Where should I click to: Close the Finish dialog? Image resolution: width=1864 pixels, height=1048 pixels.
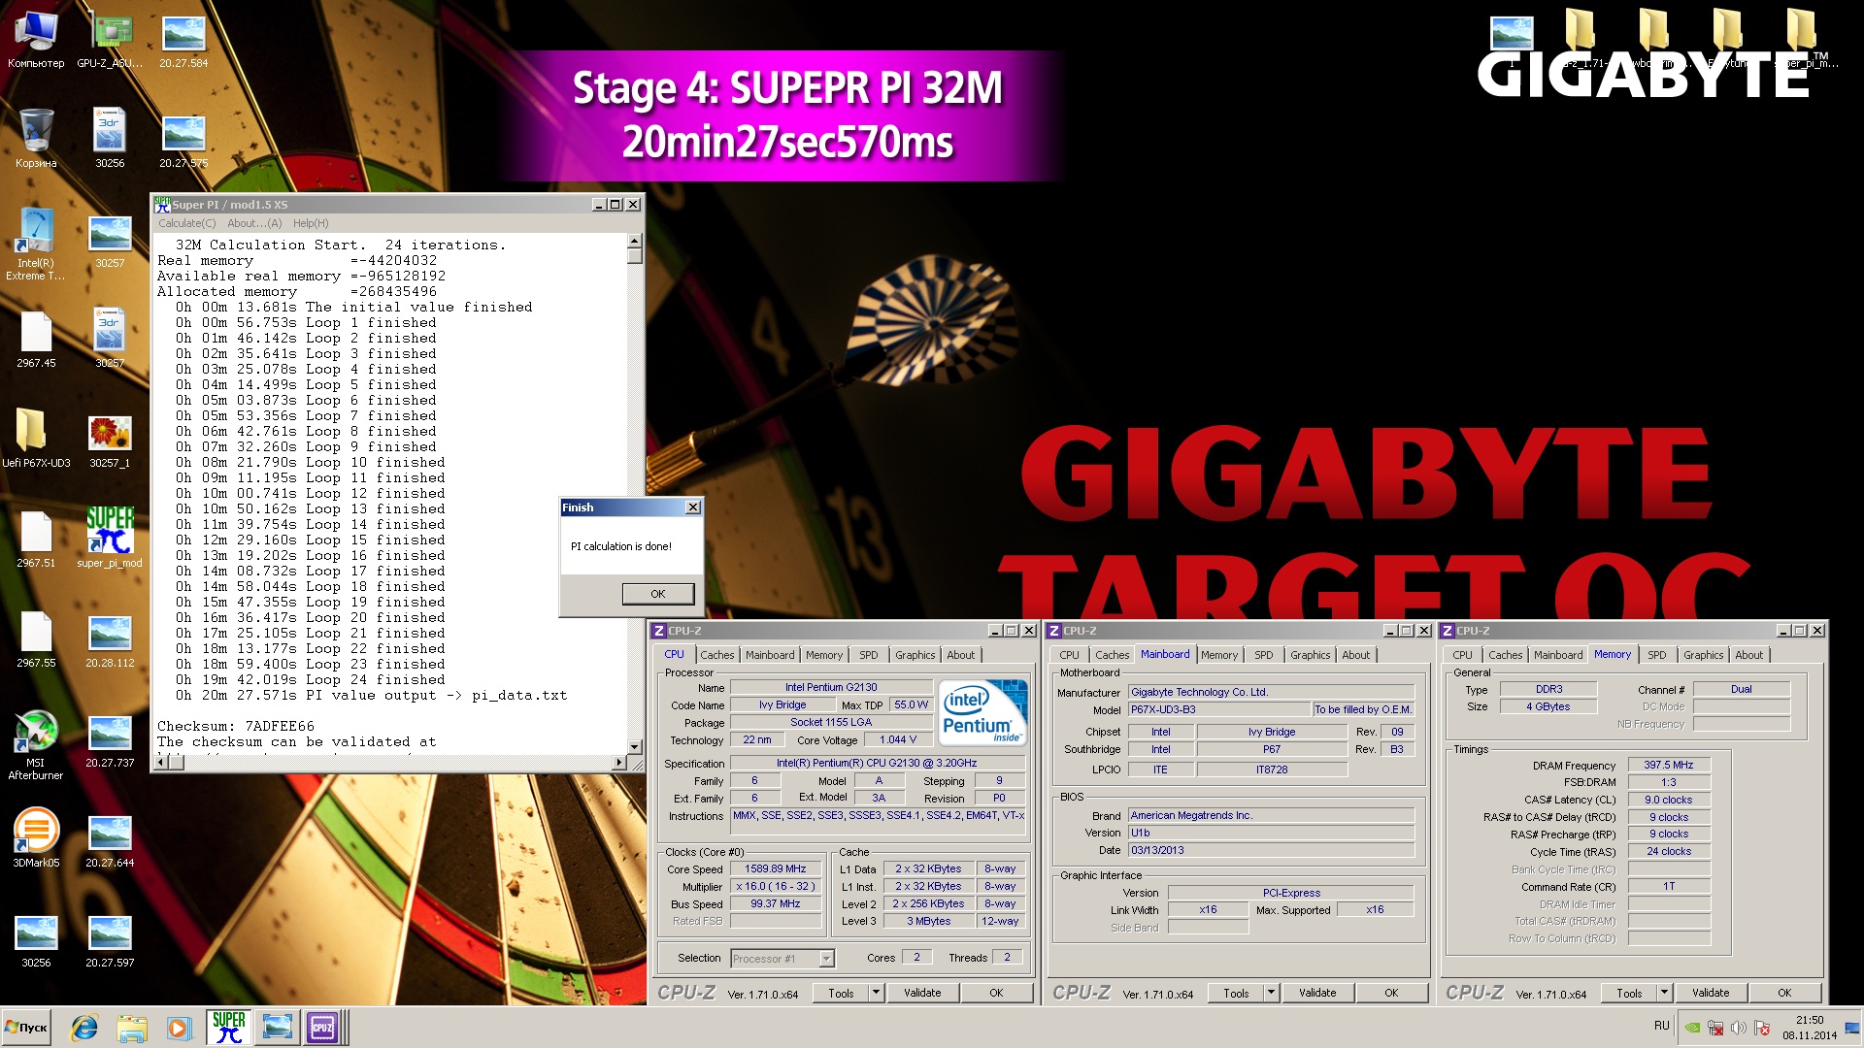[x=693, y=508]
